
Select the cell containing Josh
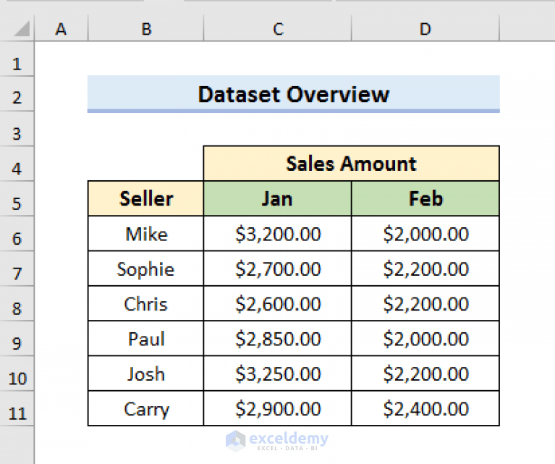146,374
